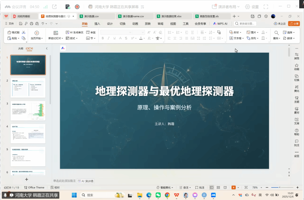The image size is (304, 200).
Task: Click AI 生成单页 button
Action: click(75, 33)
